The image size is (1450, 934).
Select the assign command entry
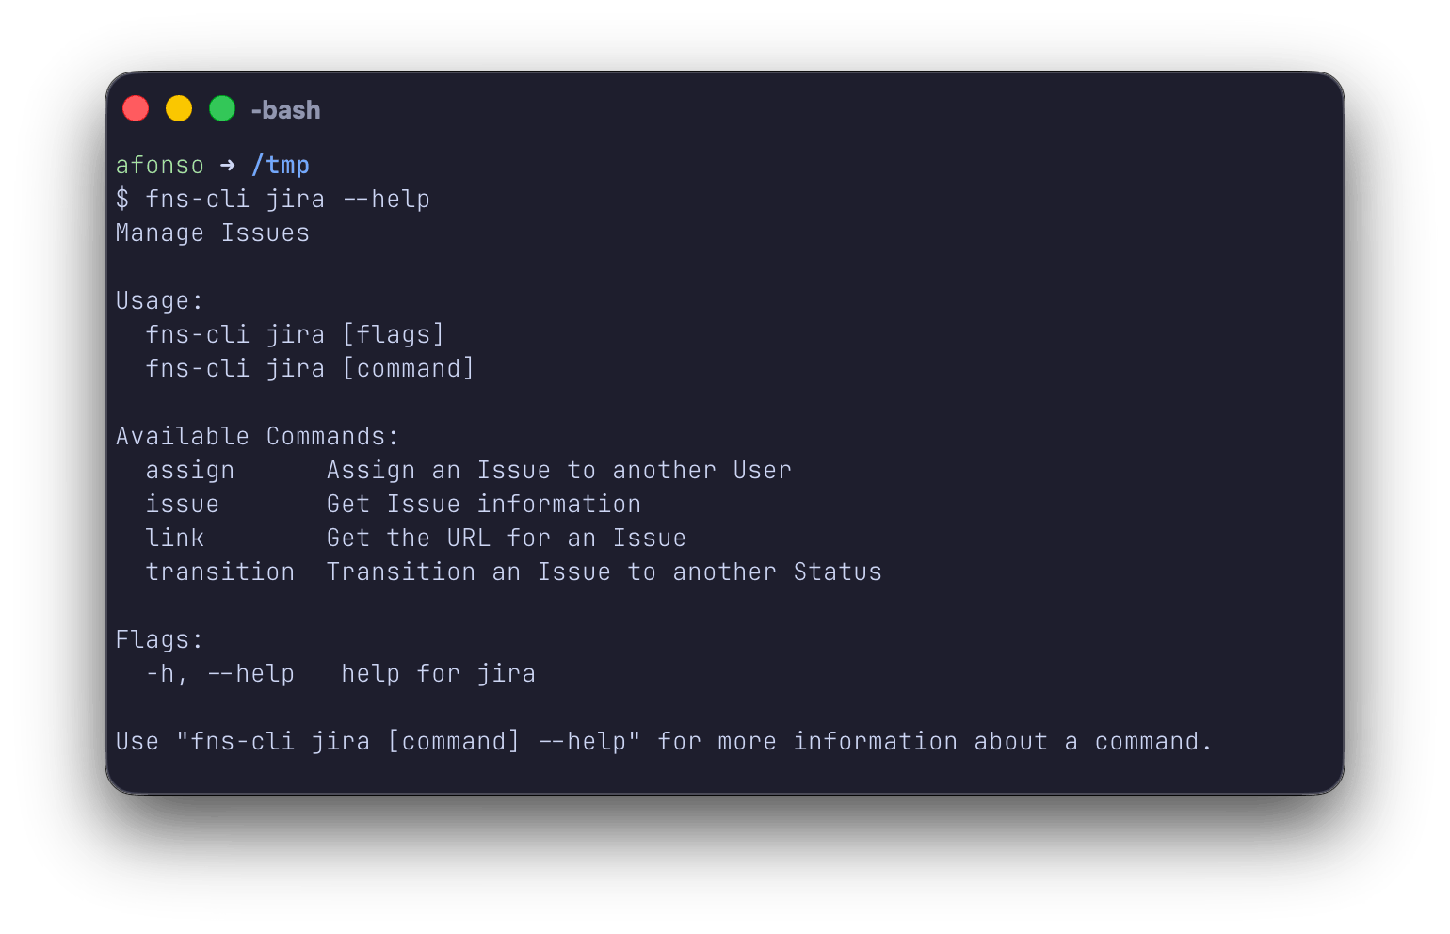189,470
